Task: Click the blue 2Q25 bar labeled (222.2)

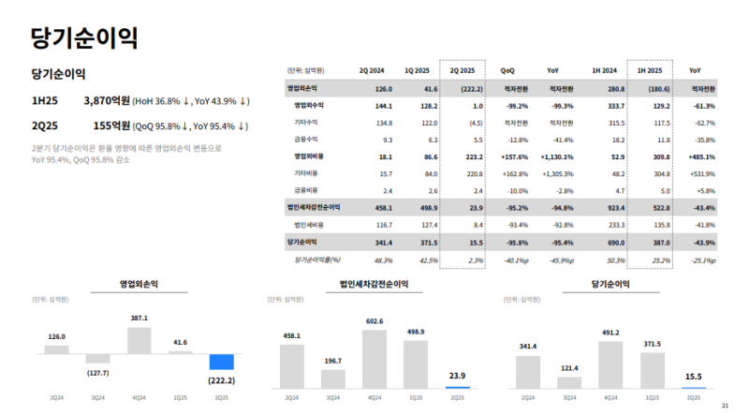Action: click(221, 362)
